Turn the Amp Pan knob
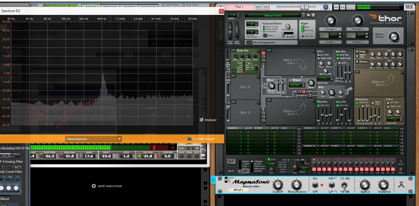 click(x=340, y=92)
